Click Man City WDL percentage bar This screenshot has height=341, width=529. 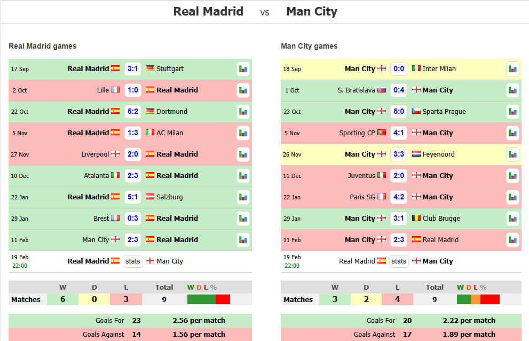pos(478,299)
